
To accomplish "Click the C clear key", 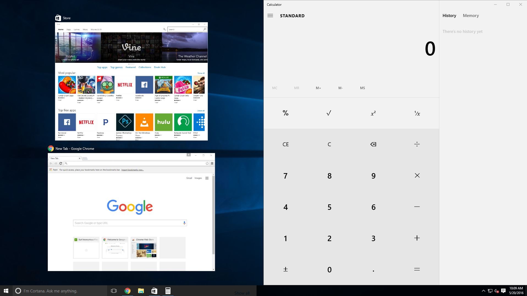I will click(x=329, y=144).
